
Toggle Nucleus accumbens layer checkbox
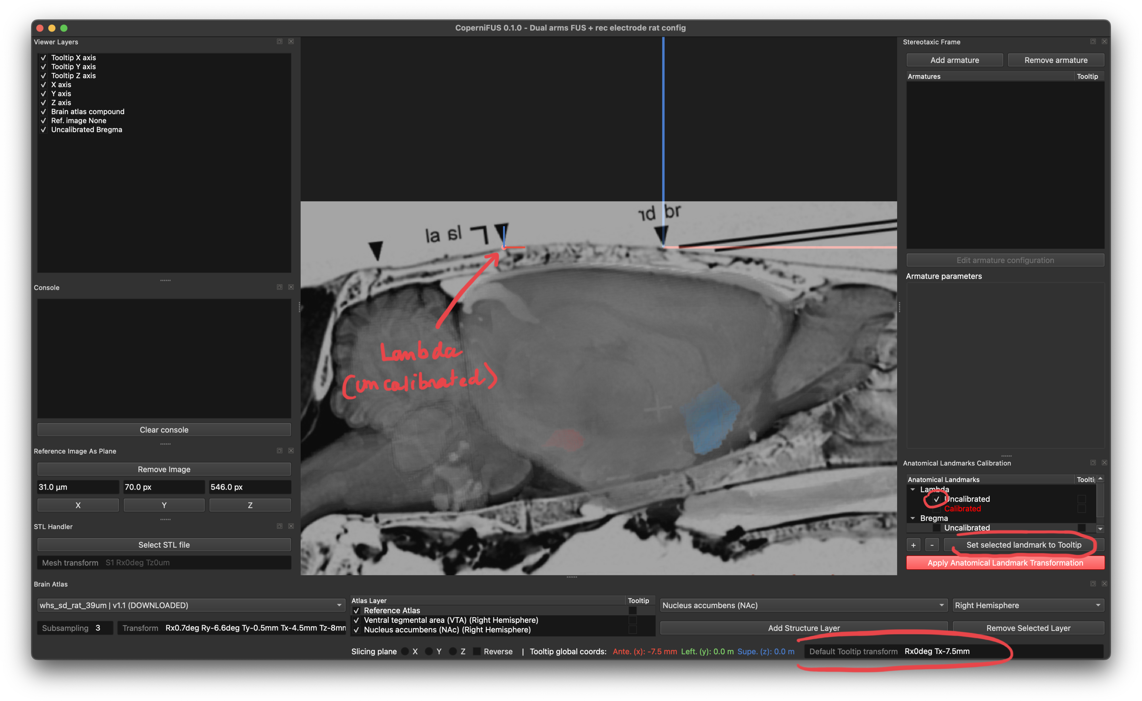click(356, 630)
